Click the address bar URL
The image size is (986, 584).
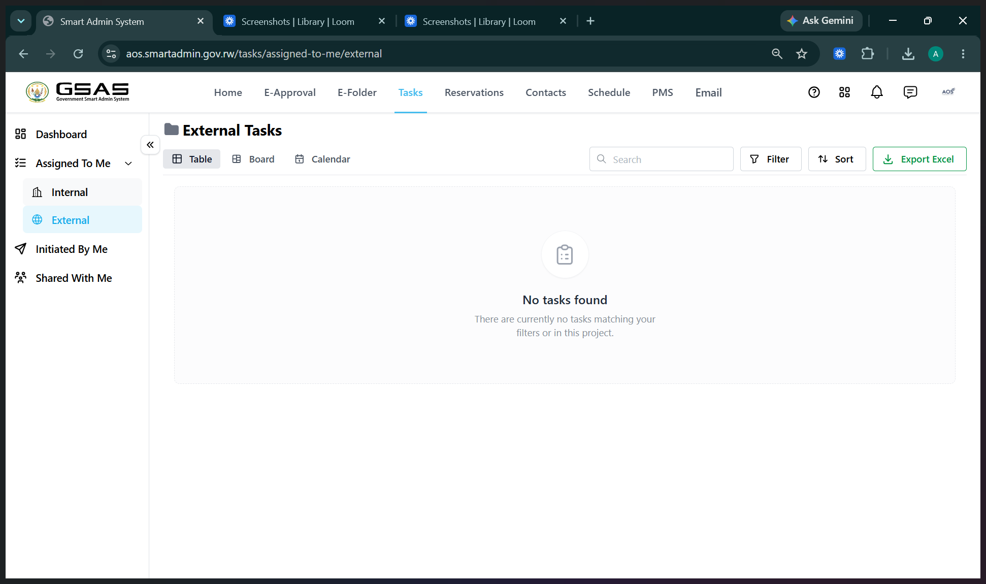pyautogui.click(x=254, y=54)
